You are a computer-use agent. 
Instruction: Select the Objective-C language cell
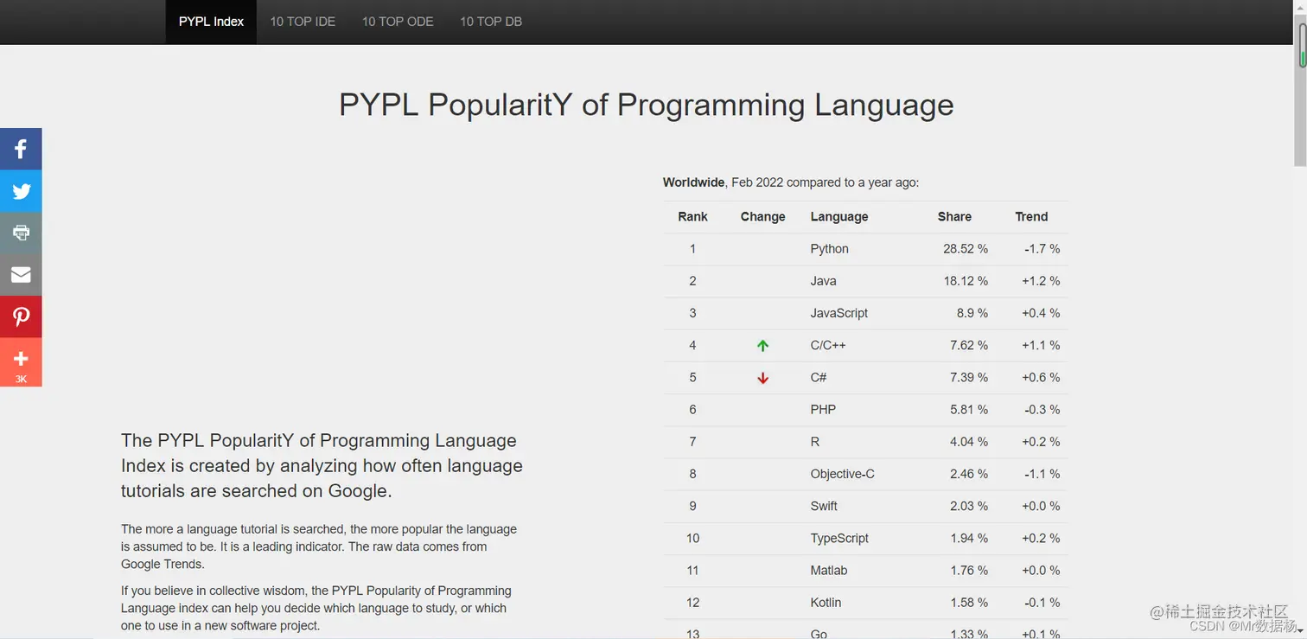843,474
